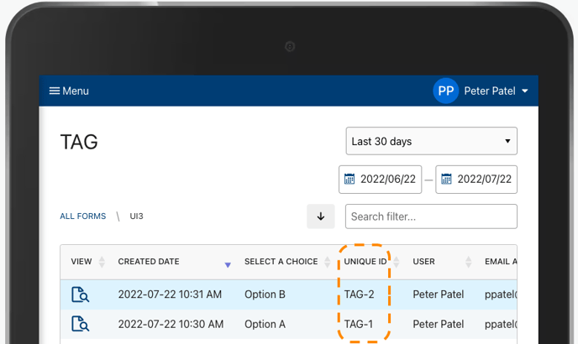Image resolution: width=578 pixels, height=344 pixels.
Task: Sort by SELECT A CHOICE column
Action: tap(281, 262)
